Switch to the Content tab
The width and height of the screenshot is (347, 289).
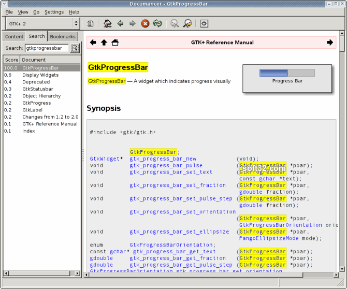[x=14, y=36]
